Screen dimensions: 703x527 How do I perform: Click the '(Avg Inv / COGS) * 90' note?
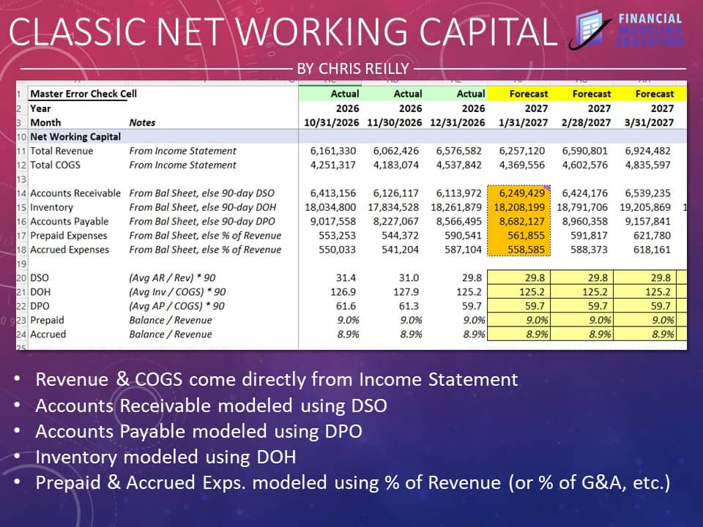[x=177, y=292]
